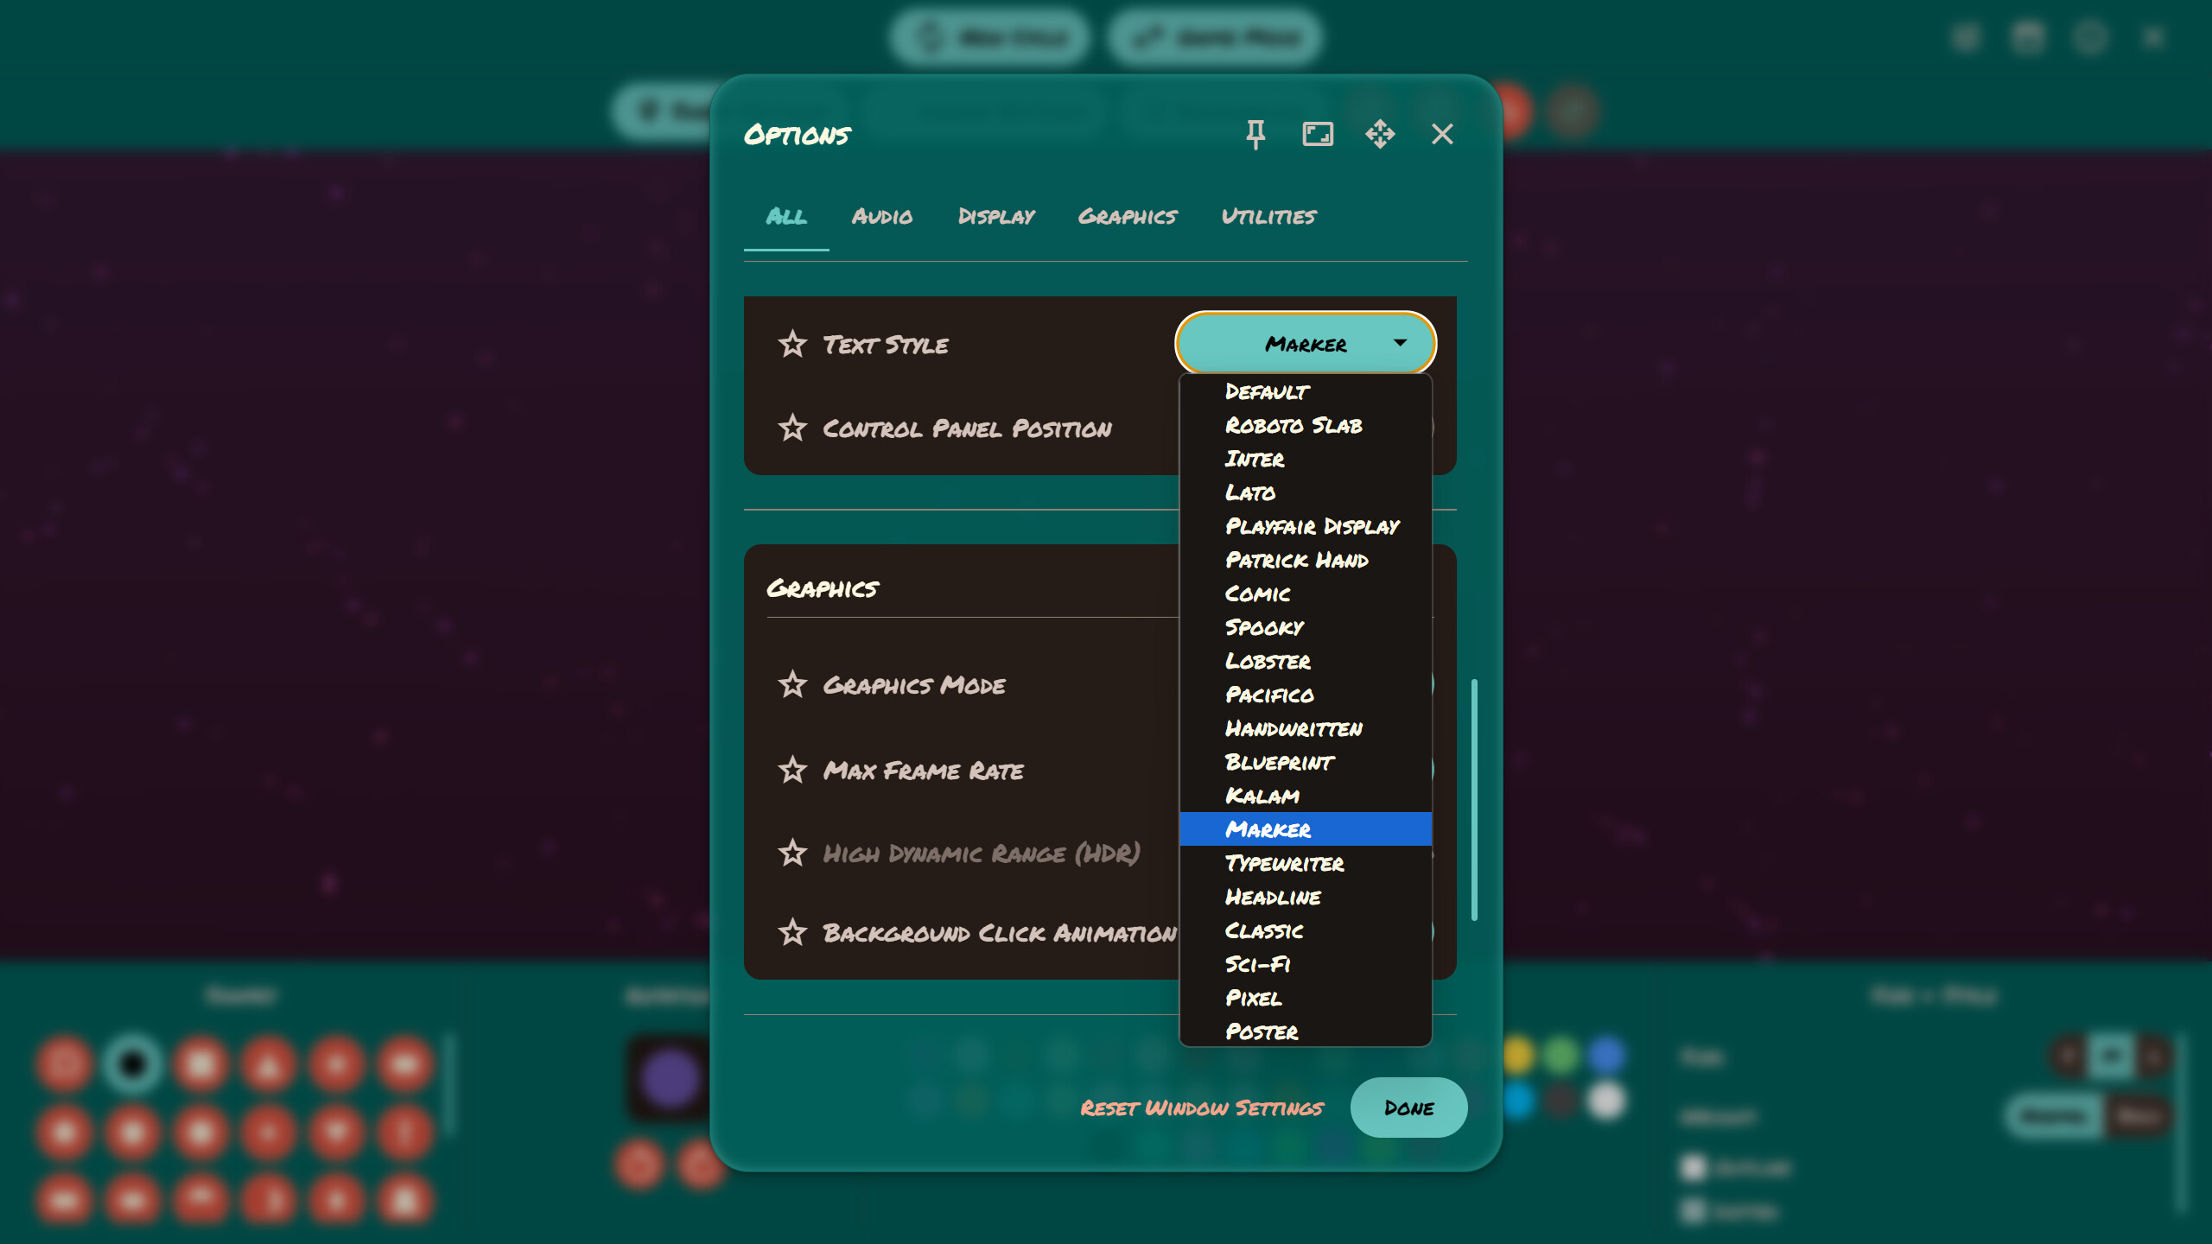Screen dimensions: 2212x1244
Task: Click the star beside Graphics Mode
Action: 792,685
